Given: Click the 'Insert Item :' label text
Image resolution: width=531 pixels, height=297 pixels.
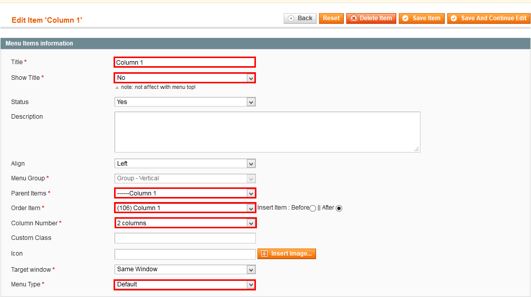Looking at the screenshot, I should tap(273, 208).
